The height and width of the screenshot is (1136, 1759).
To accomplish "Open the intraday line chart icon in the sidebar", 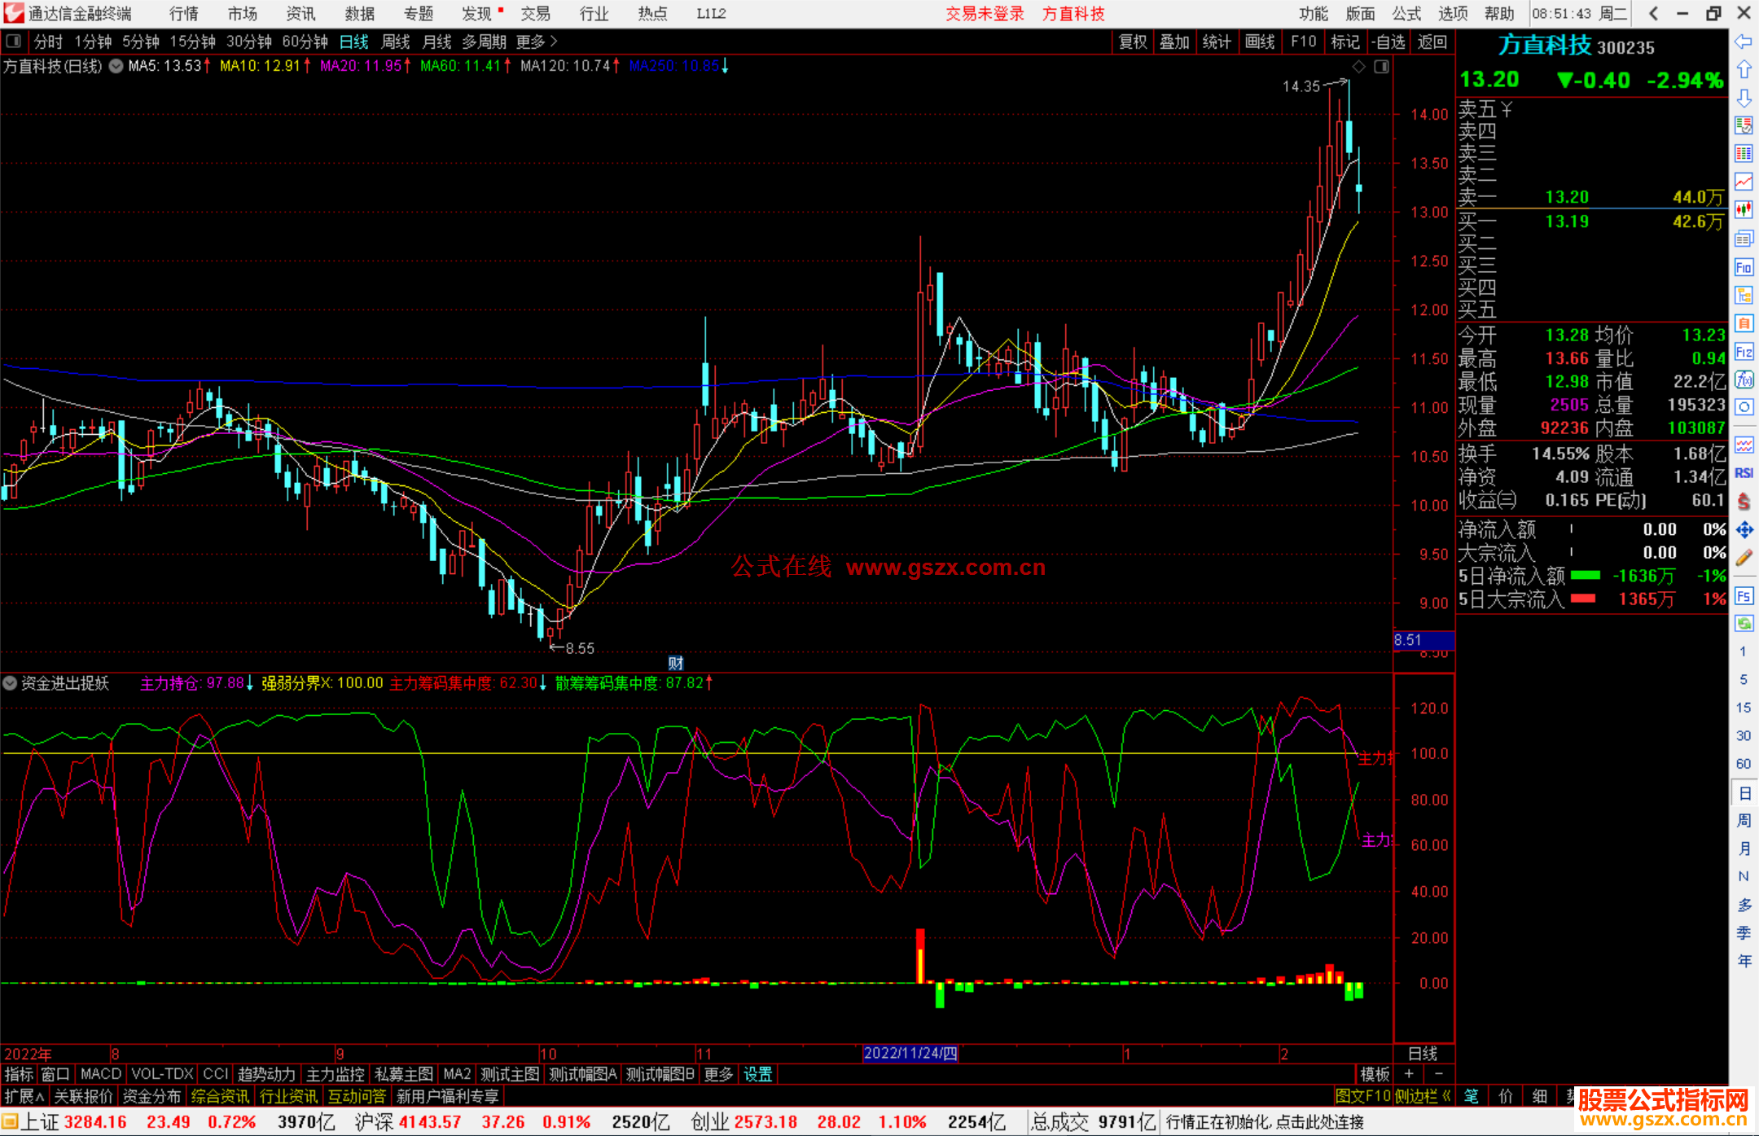I will tap(1744, 182).
